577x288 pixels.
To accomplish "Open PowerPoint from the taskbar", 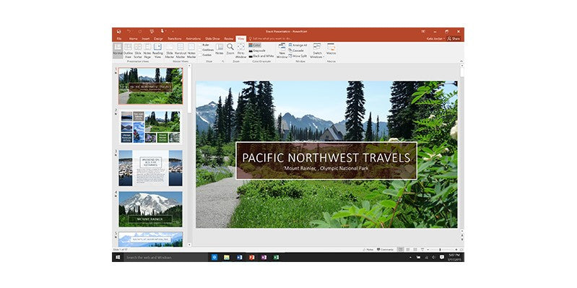I will [x=252, y=257].
